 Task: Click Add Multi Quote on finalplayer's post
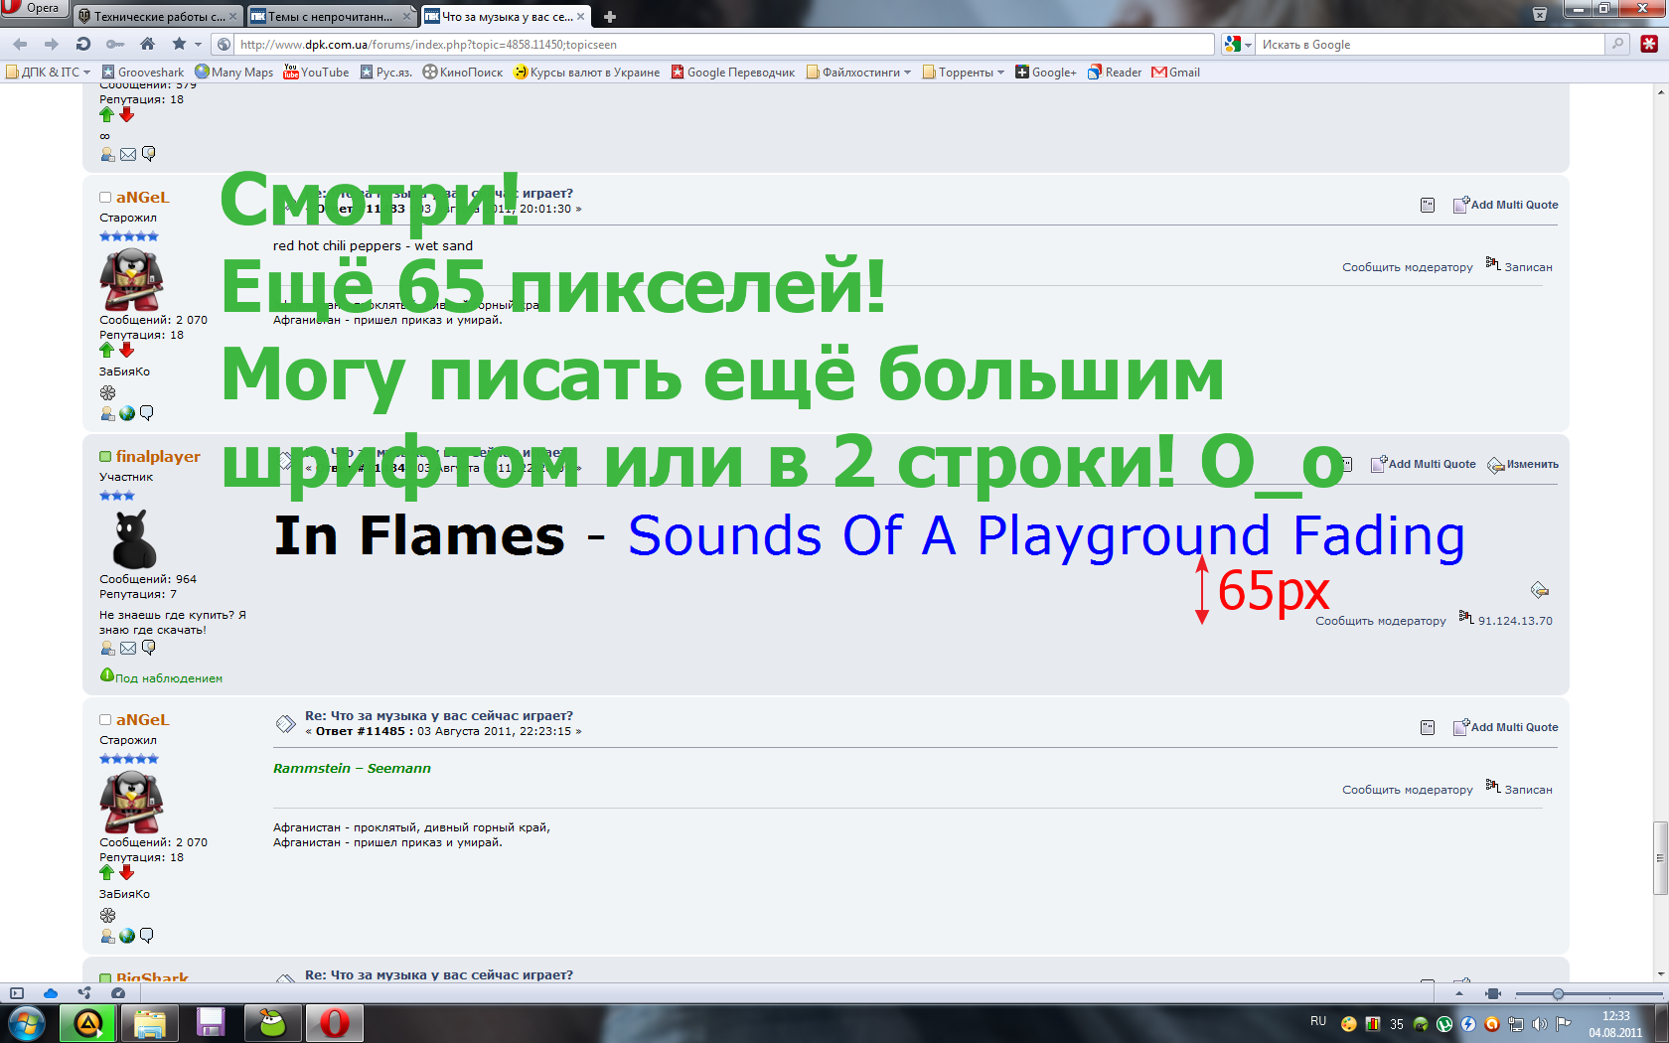coord(1424,464)
